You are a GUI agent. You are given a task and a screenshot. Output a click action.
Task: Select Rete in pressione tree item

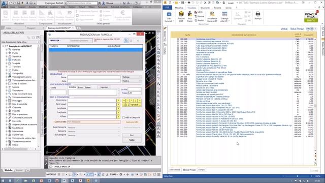[19, 114]
